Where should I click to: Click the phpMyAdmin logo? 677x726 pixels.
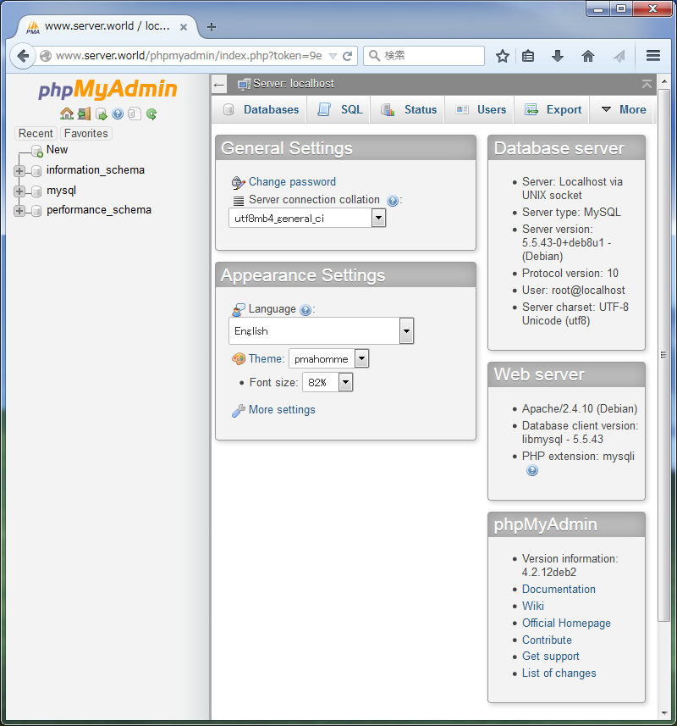coord(107,89)
